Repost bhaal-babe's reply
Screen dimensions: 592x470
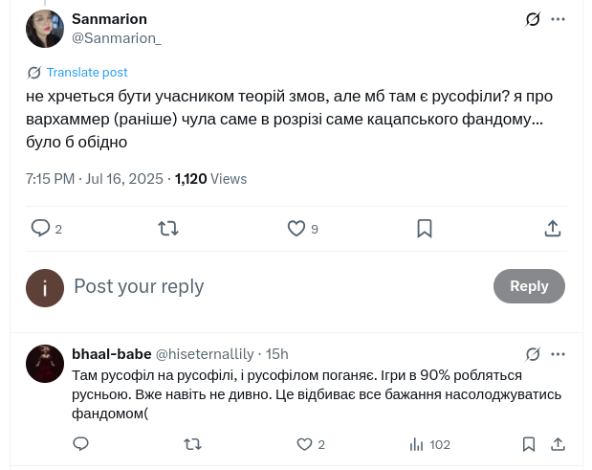[x=192, y=444]
